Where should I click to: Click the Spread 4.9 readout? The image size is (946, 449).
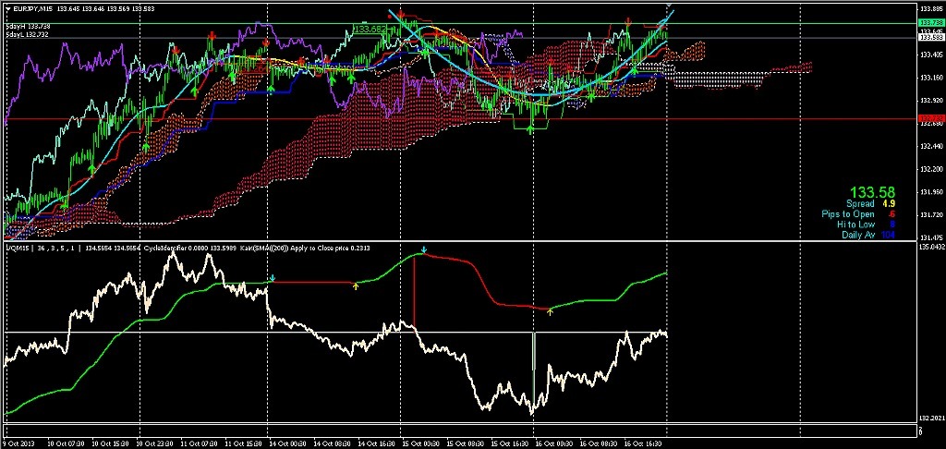(870, 204)
